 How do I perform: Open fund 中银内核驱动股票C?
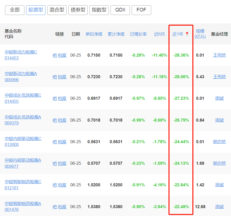click(23, 139)
